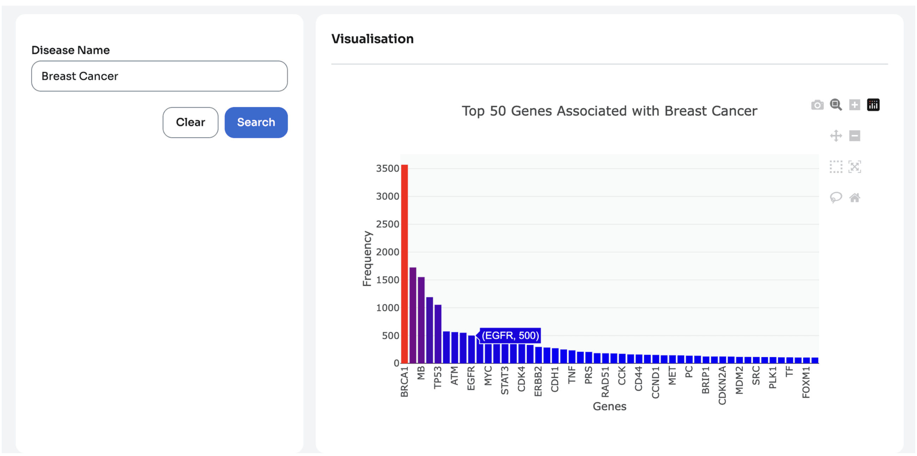Select the Zoom magnifier tool

[x=836, y=105]
